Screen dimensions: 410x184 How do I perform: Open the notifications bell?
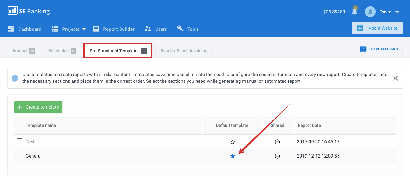[x=355, y=12]
